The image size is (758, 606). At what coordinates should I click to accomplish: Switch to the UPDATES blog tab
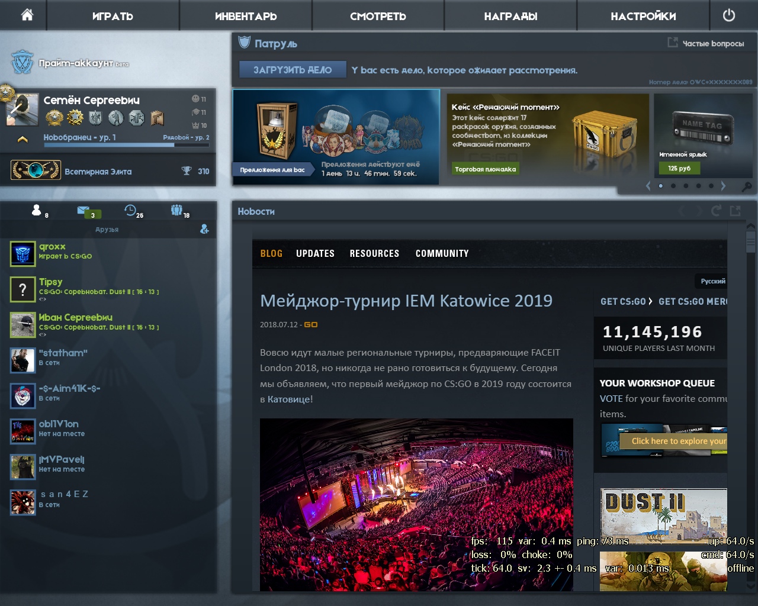315,253
